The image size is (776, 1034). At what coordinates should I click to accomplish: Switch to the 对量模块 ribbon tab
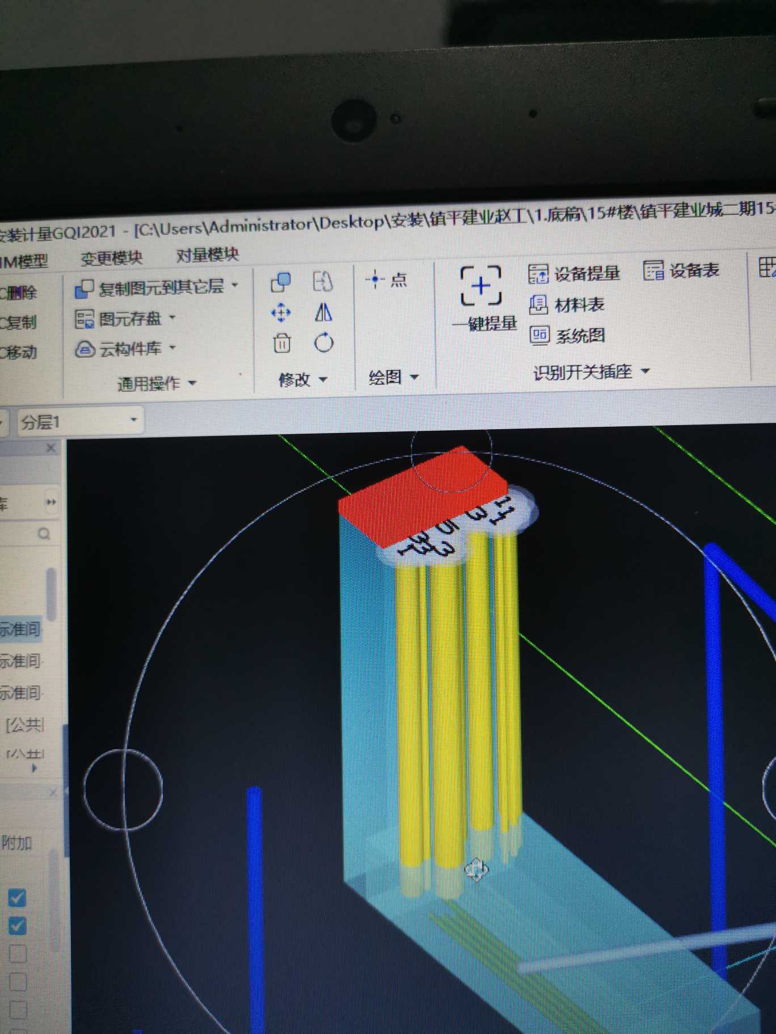coord(207,255)
